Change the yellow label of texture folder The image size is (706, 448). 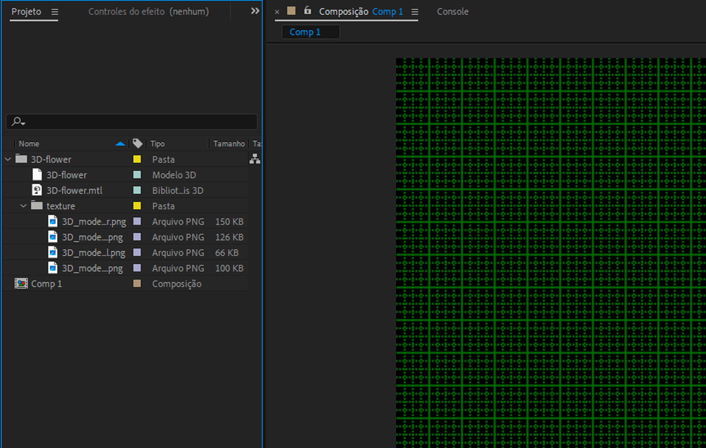(137, 206)
